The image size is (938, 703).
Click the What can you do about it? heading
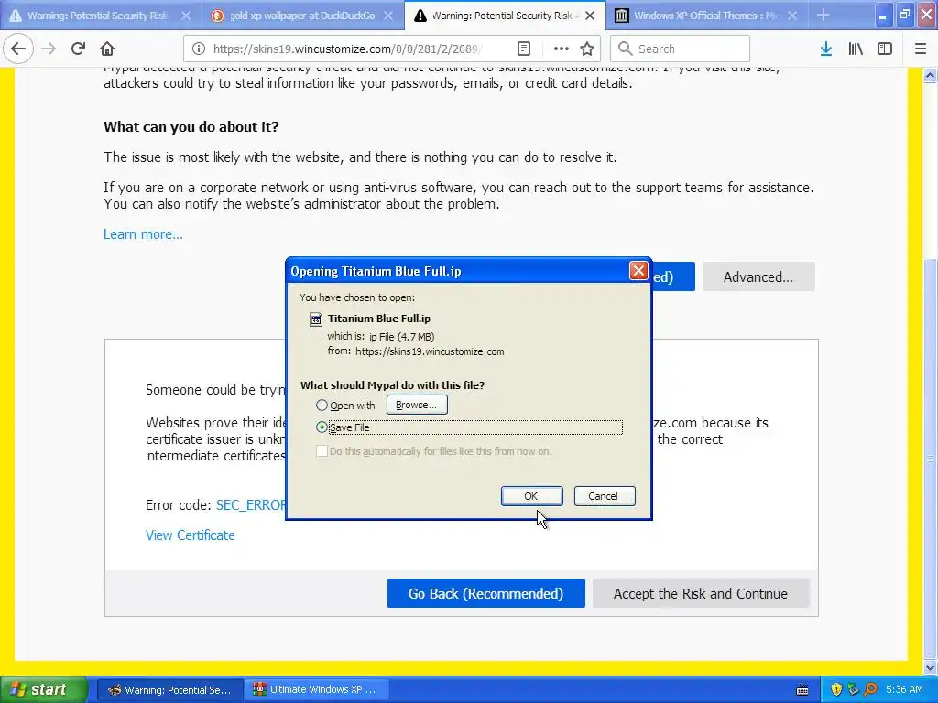(x=191, y=126)
